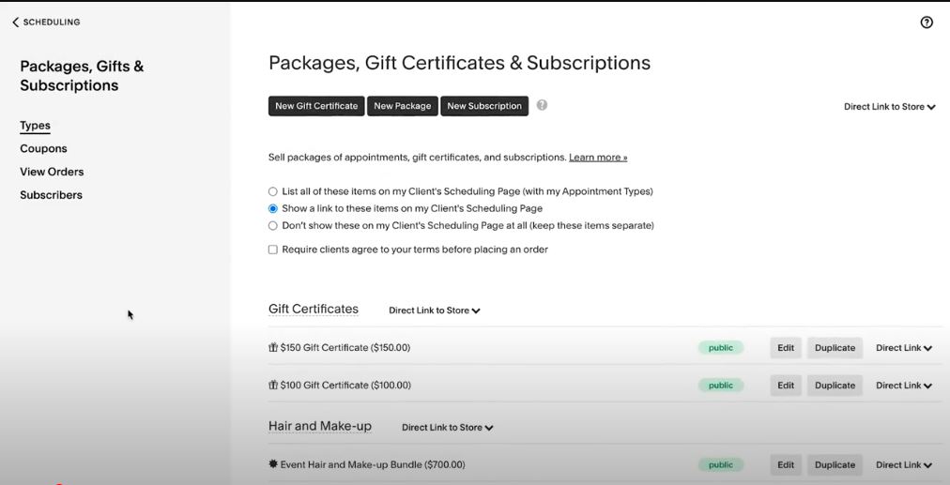Duplicate the $100 Gift Certificate

pyautogui.click(x=835, y=386)
